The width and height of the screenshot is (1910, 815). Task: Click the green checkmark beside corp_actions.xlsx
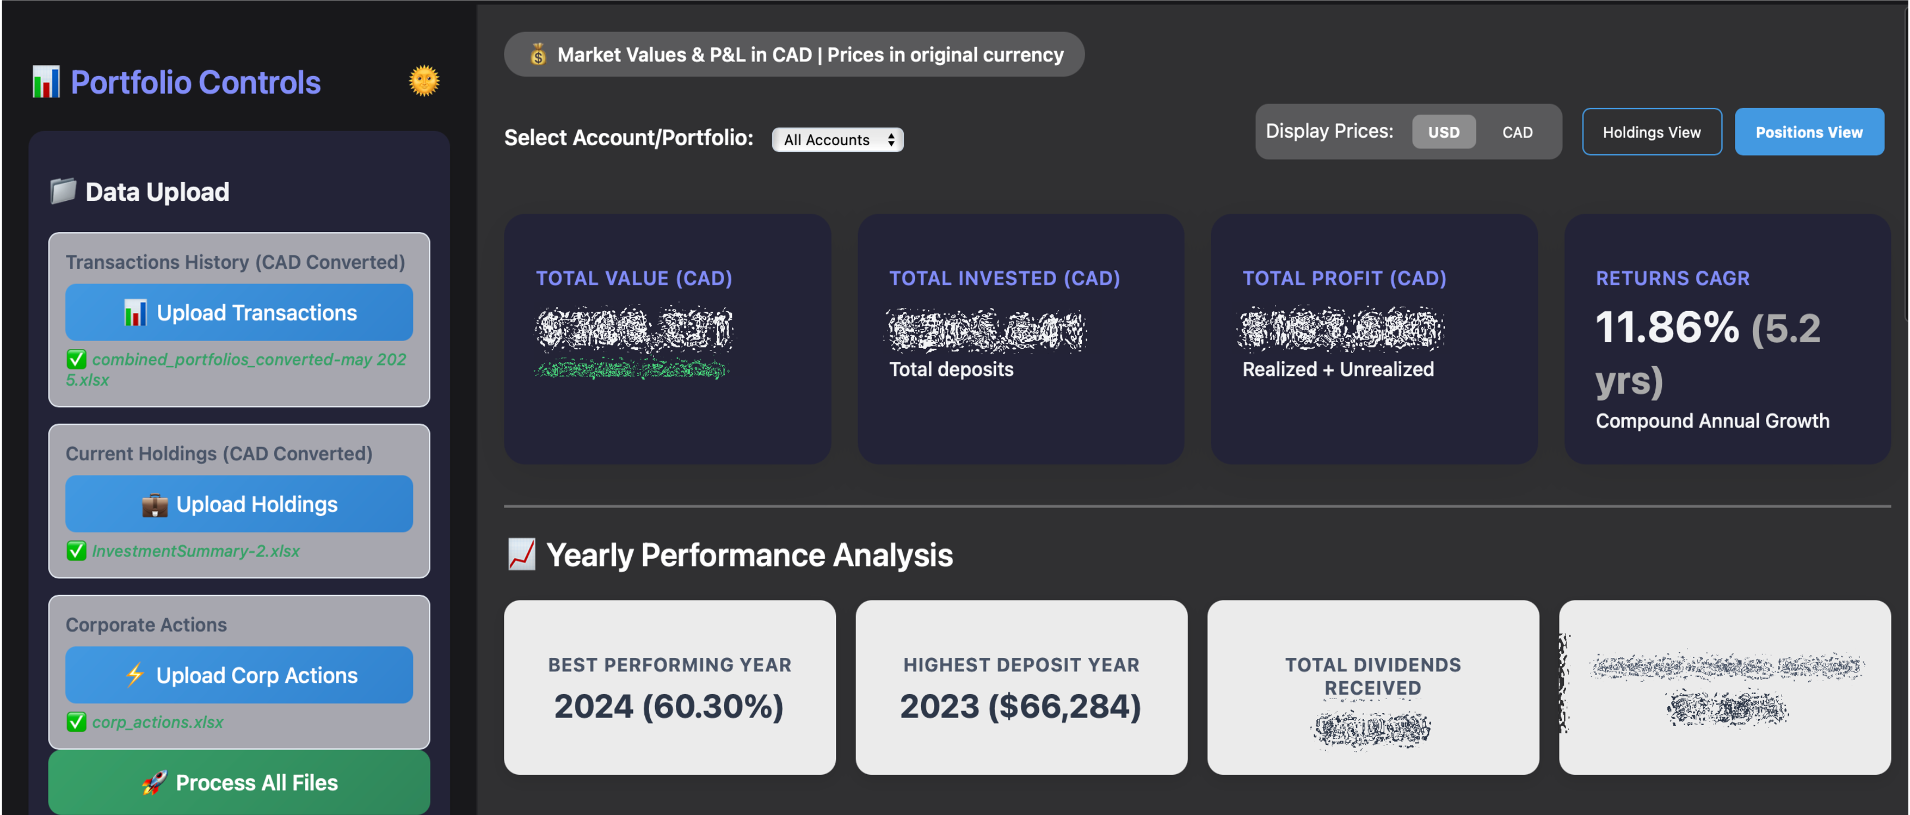(76, 721)
